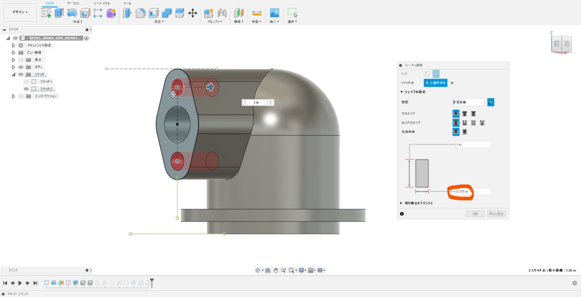Expand the ドキュメントの設定 tree node
This screenshot has width=581, height=297.
[14, 45]
